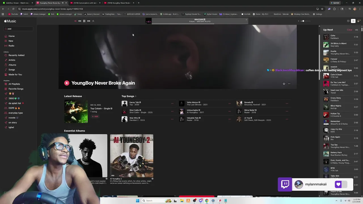Open Songs in the library

click(12, 70)
